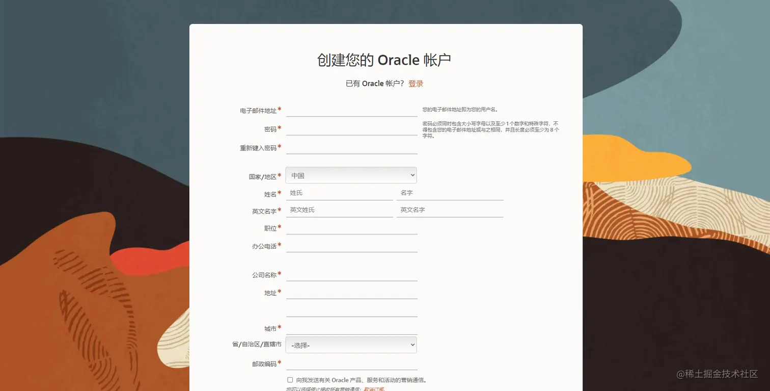The height and width of the screenshot is (391, 770).
Task: Click the second address line field
Action: click(351, 310)
